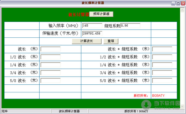
Task: Click the 1/2 波长 (米) label on left
Action: coord(24,57)
